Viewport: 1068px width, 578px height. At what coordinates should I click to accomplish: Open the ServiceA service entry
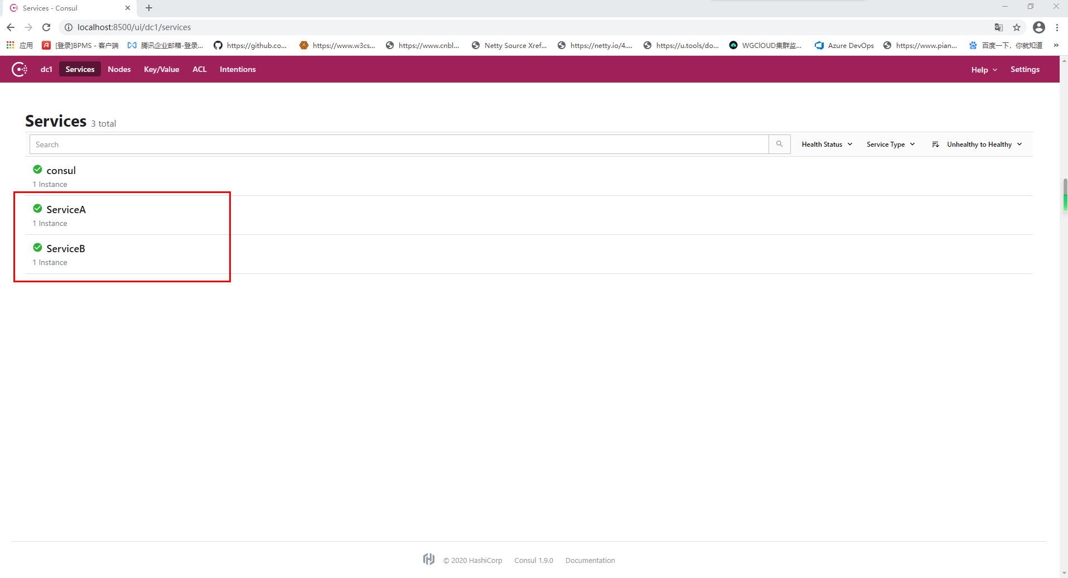pyautogui.click(x=530, y=215)
